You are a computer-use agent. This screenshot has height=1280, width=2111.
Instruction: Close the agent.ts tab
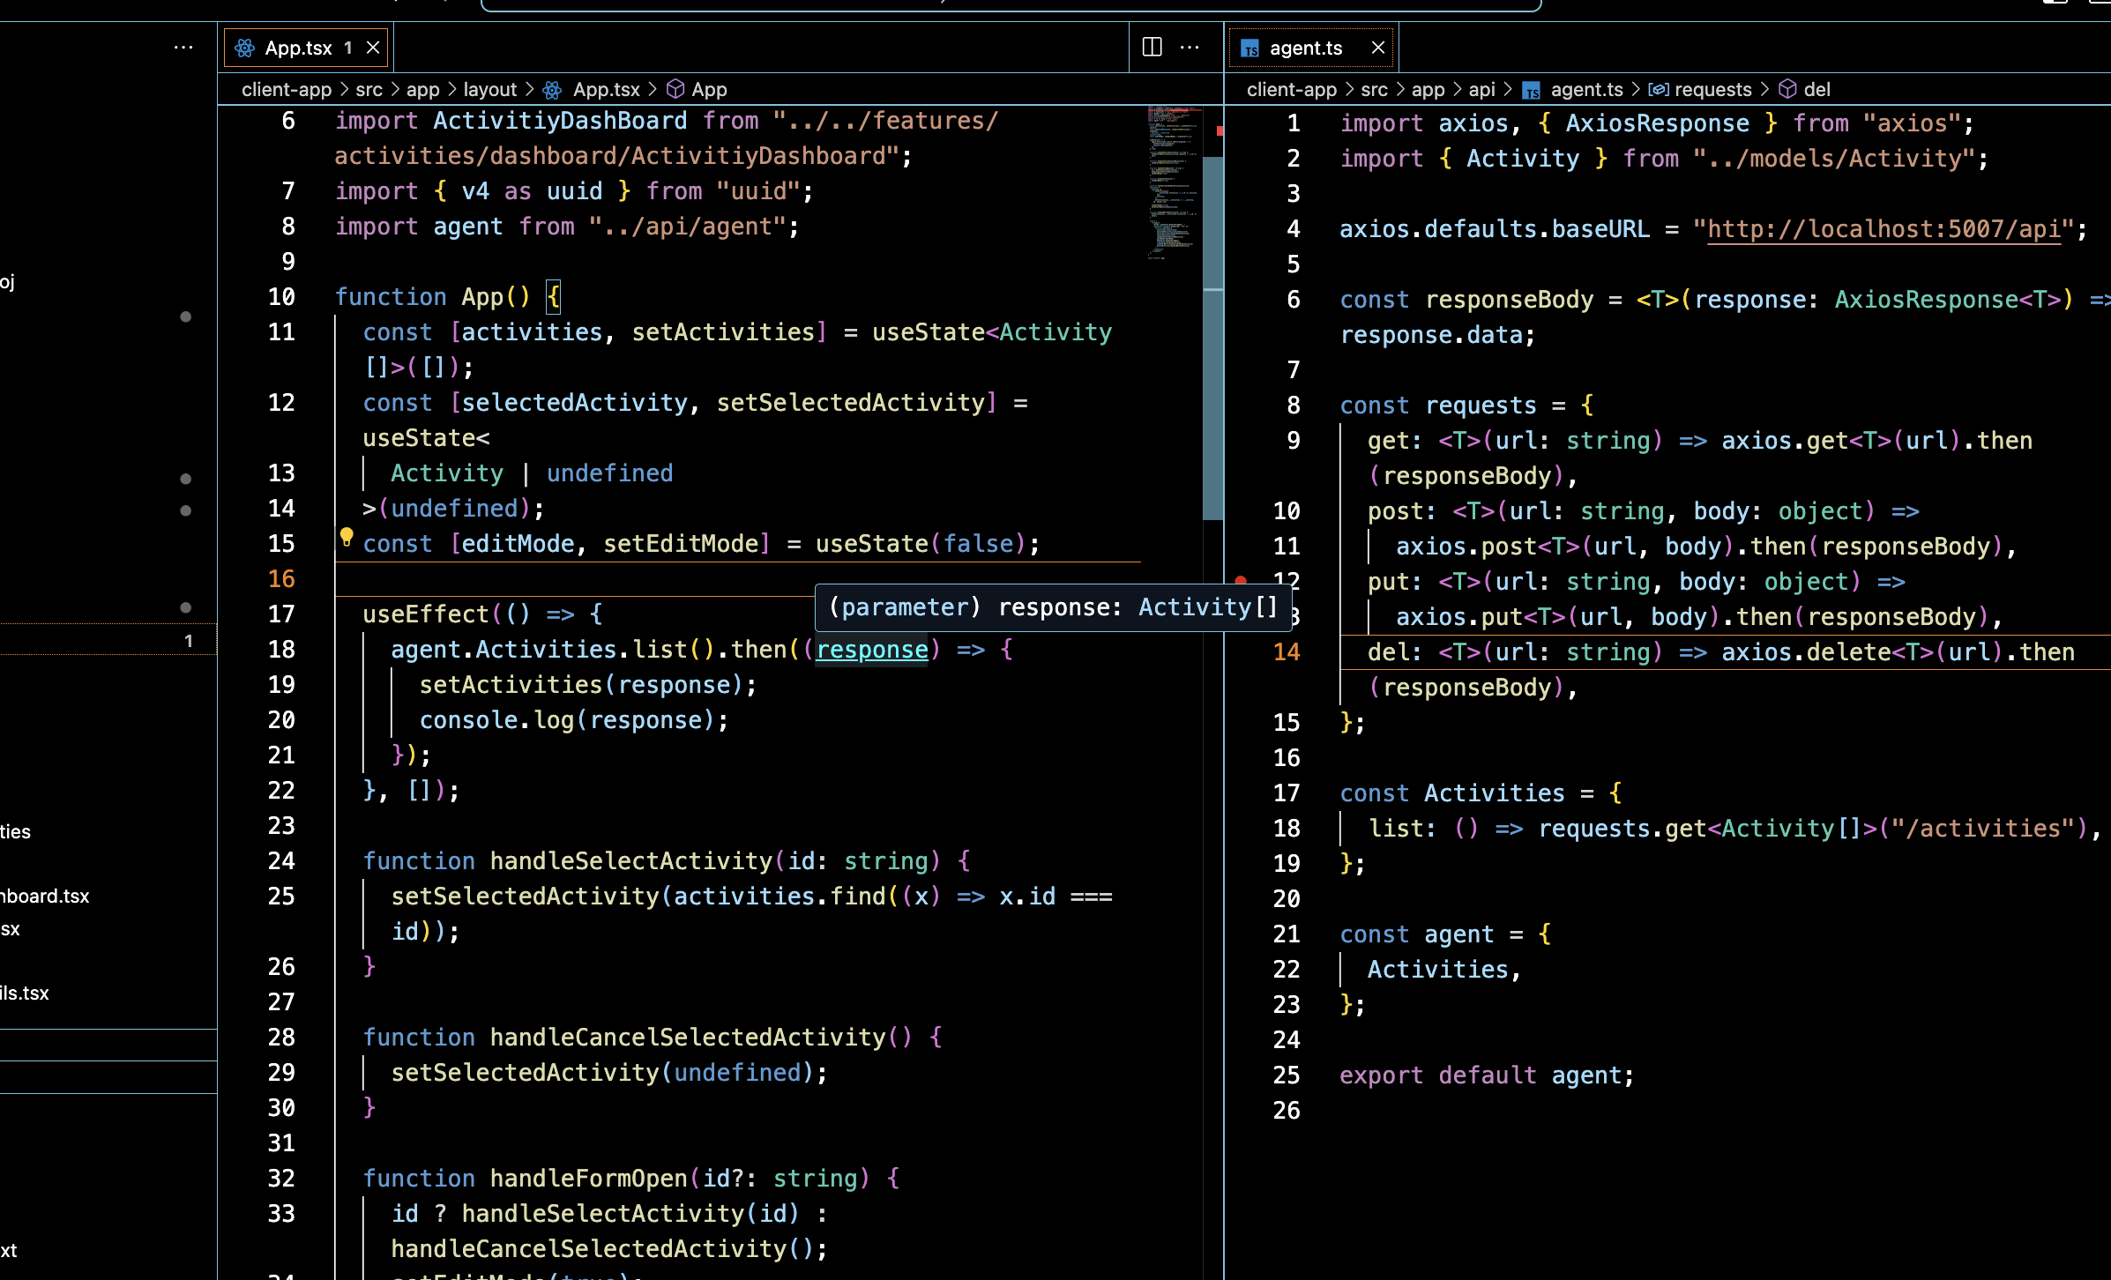(x=1378, y=48)
